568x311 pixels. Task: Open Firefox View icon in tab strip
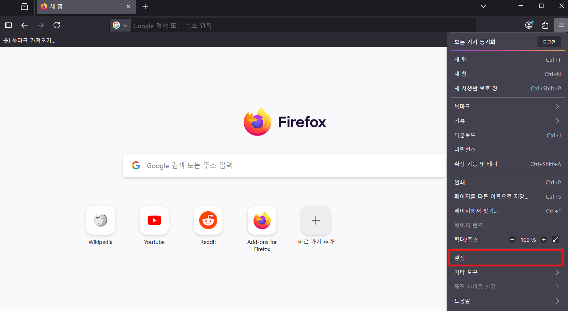click(x=24, y=6)
